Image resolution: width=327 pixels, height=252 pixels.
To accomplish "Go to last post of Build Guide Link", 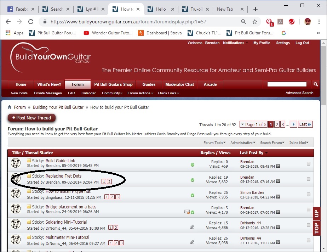I will [278, 166].
